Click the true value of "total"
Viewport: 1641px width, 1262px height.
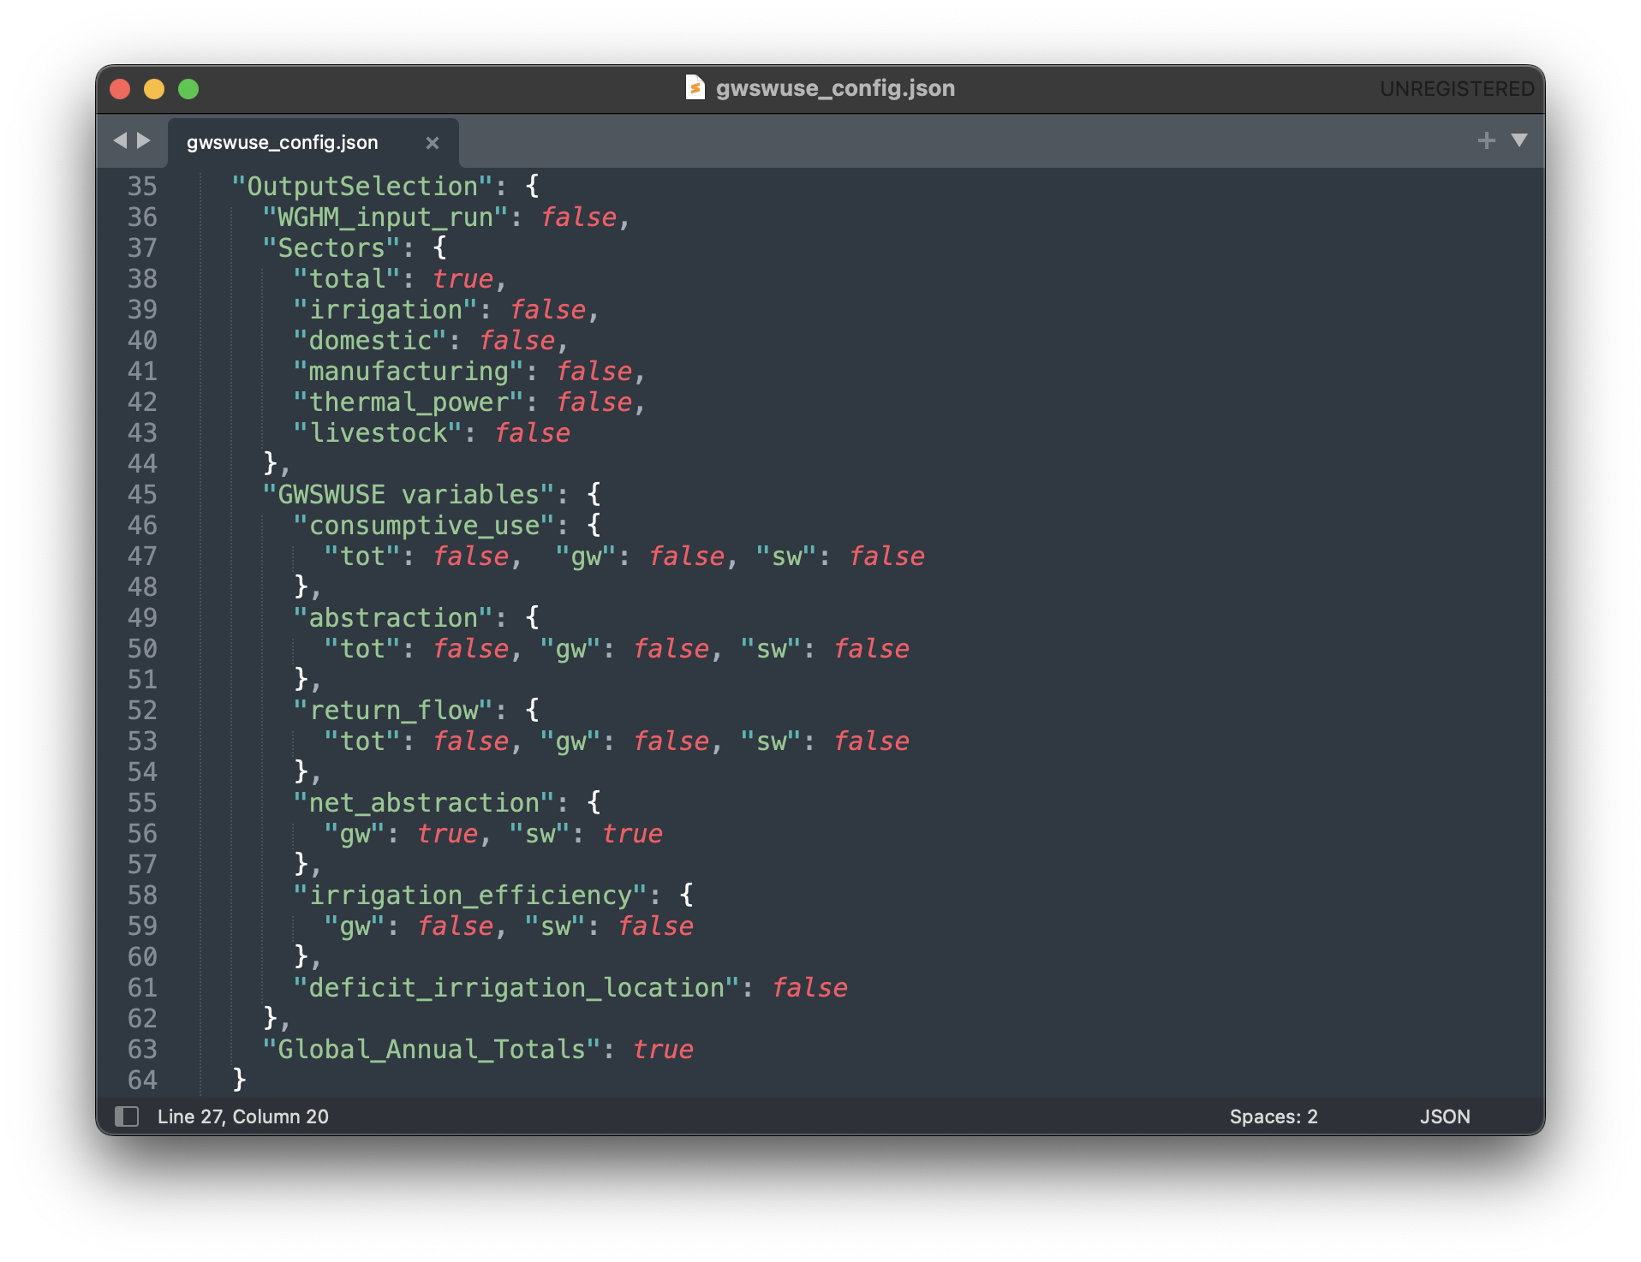(x=462, y=279)
